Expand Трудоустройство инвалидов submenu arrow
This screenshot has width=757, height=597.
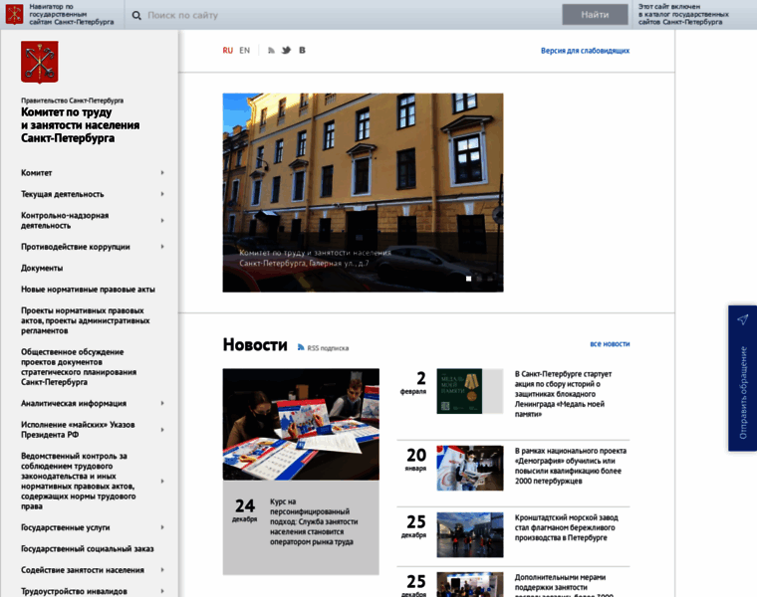[162, 591]
